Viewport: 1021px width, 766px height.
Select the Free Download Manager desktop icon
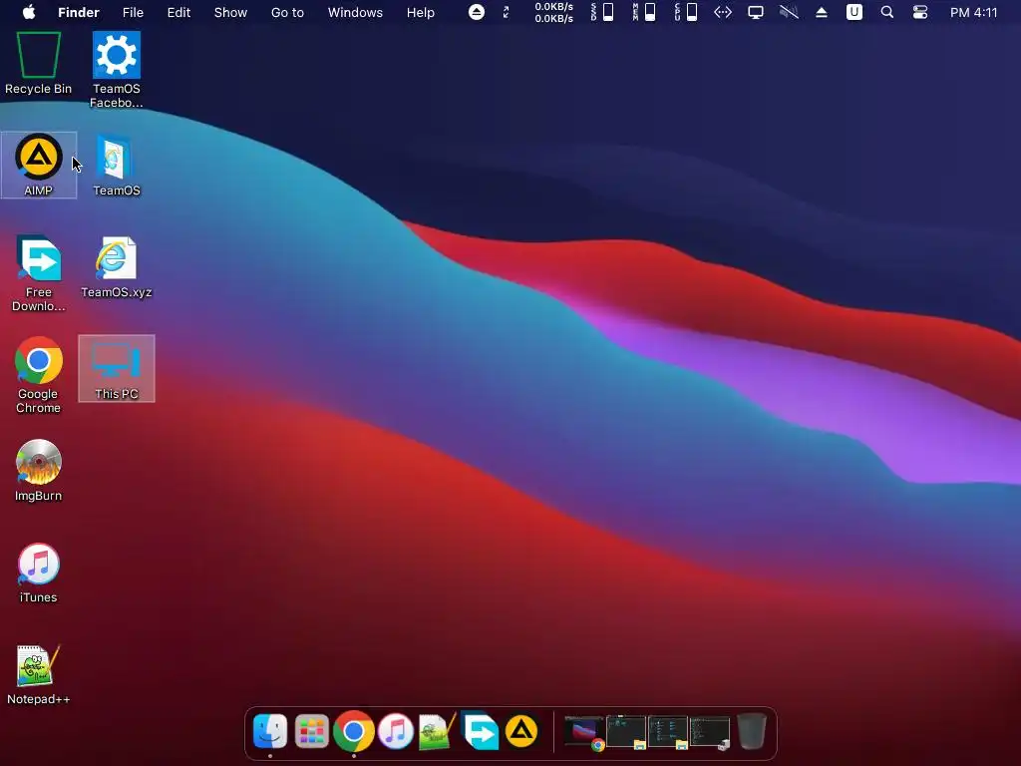39,273
